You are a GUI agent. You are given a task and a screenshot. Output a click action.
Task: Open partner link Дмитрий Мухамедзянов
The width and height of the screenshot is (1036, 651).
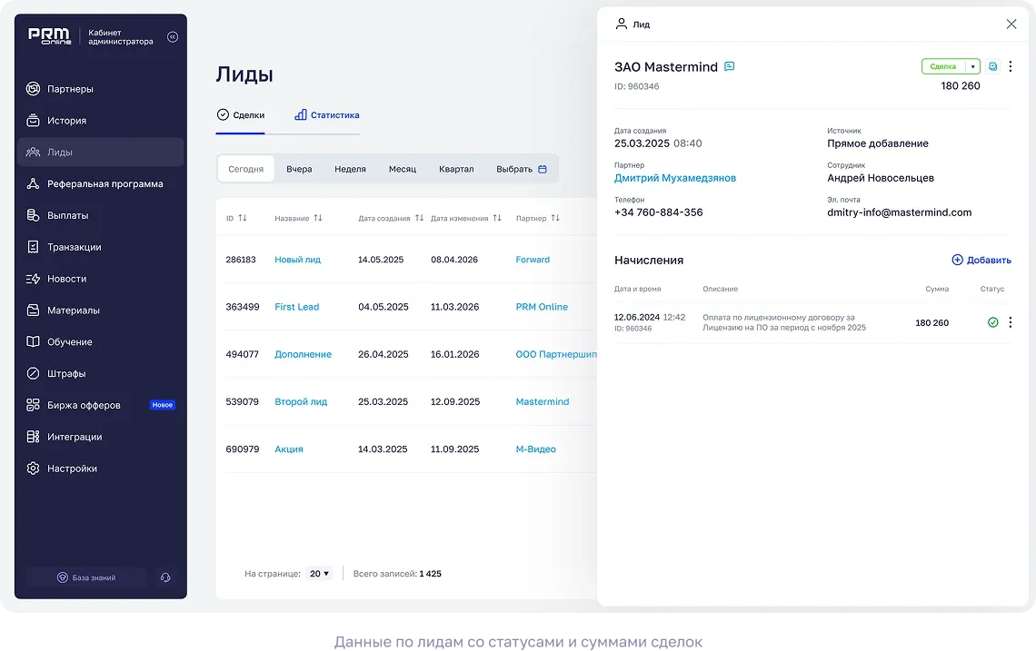pos(675,178)
